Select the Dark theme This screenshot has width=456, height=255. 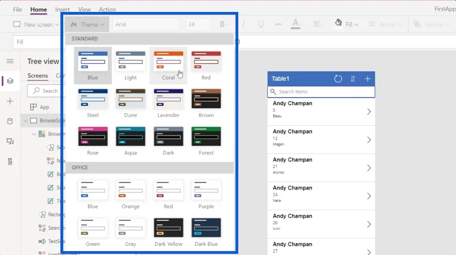(168, 141)
